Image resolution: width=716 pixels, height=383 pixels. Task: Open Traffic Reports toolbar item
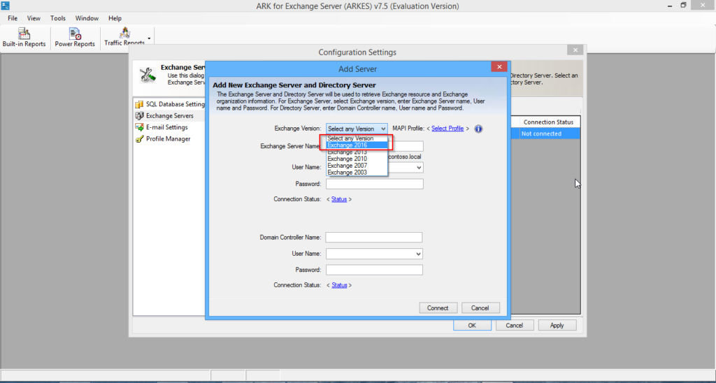click(124, 36)
